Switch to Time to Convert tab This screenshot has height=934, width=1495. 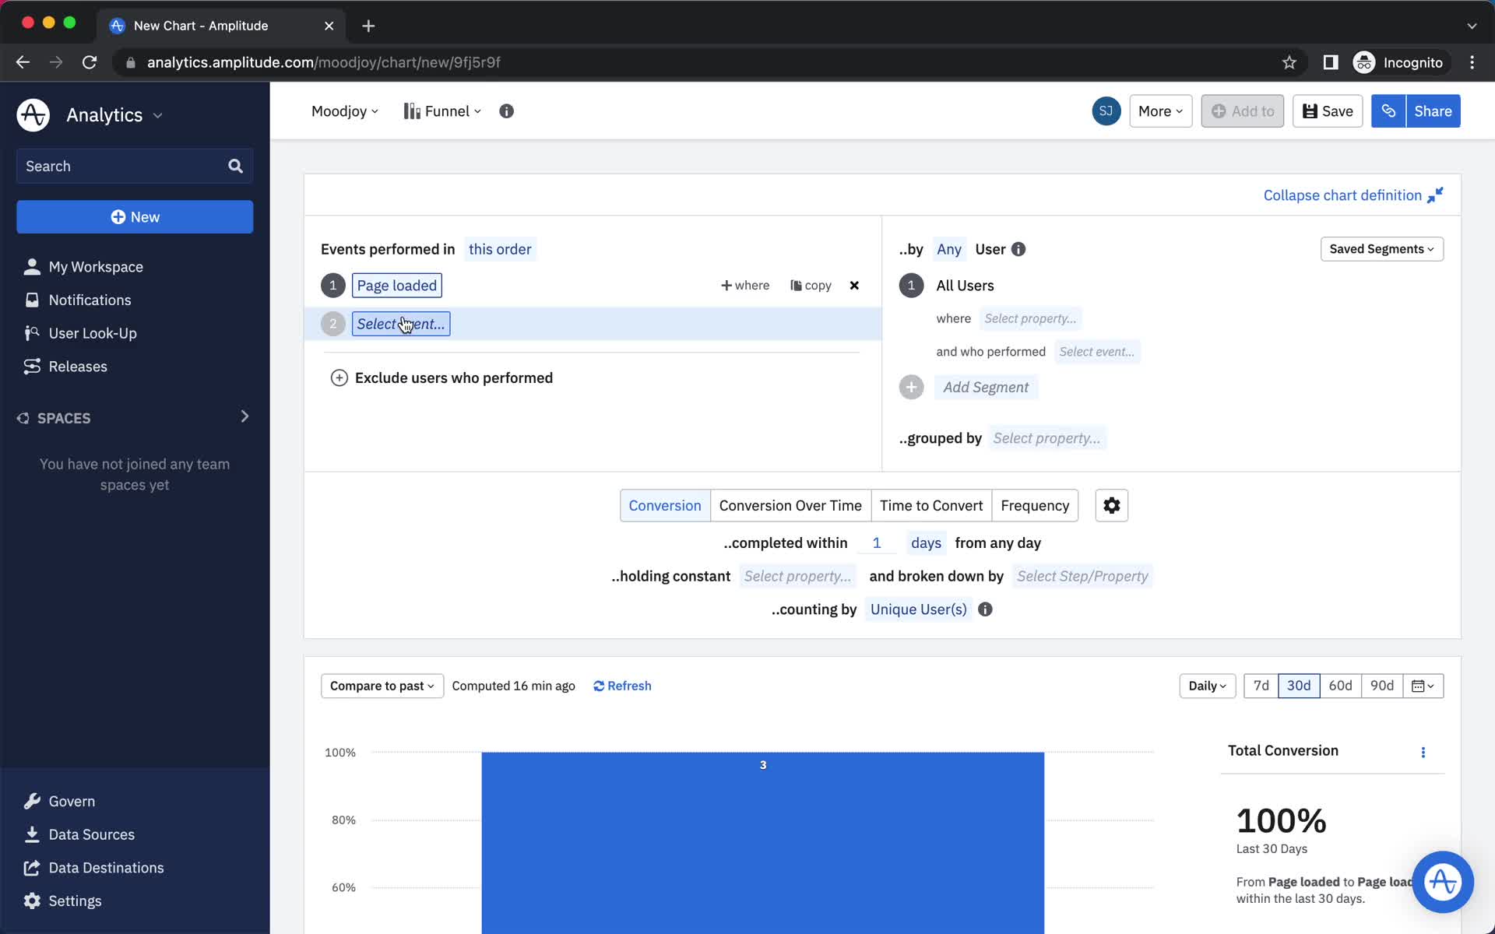(931, 504)
